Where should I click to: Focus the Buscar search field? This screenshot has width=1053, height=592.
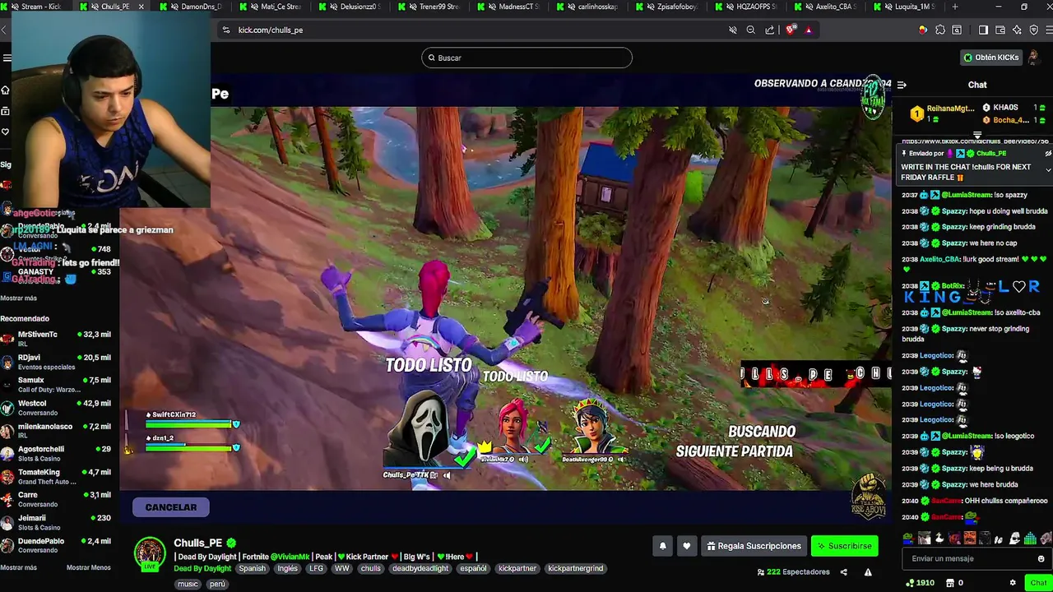[x=526, y=58]
